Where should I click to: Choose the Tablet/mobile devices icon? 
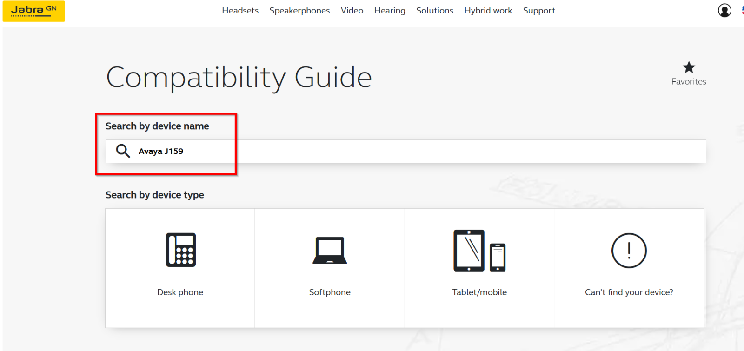point(479,251)
